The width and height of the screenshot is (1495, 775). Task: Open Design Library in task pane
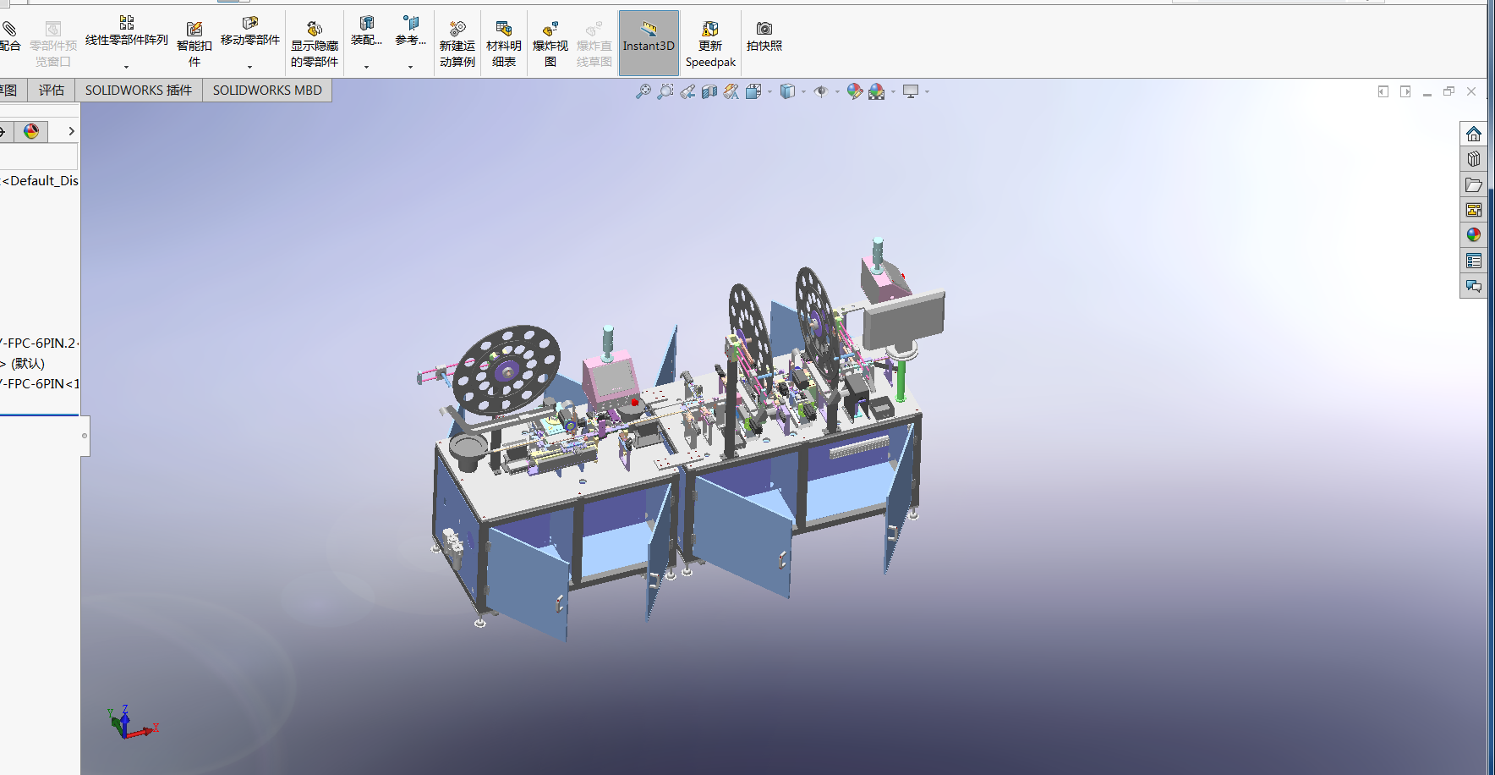click(x=1474, y=159)
